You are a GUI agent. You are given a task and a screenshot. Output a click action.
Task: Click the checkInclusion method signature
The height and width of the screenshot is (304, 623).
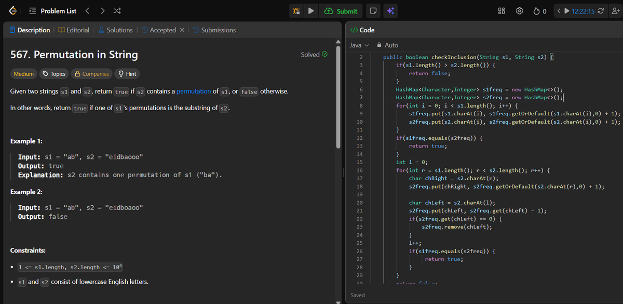469,57
